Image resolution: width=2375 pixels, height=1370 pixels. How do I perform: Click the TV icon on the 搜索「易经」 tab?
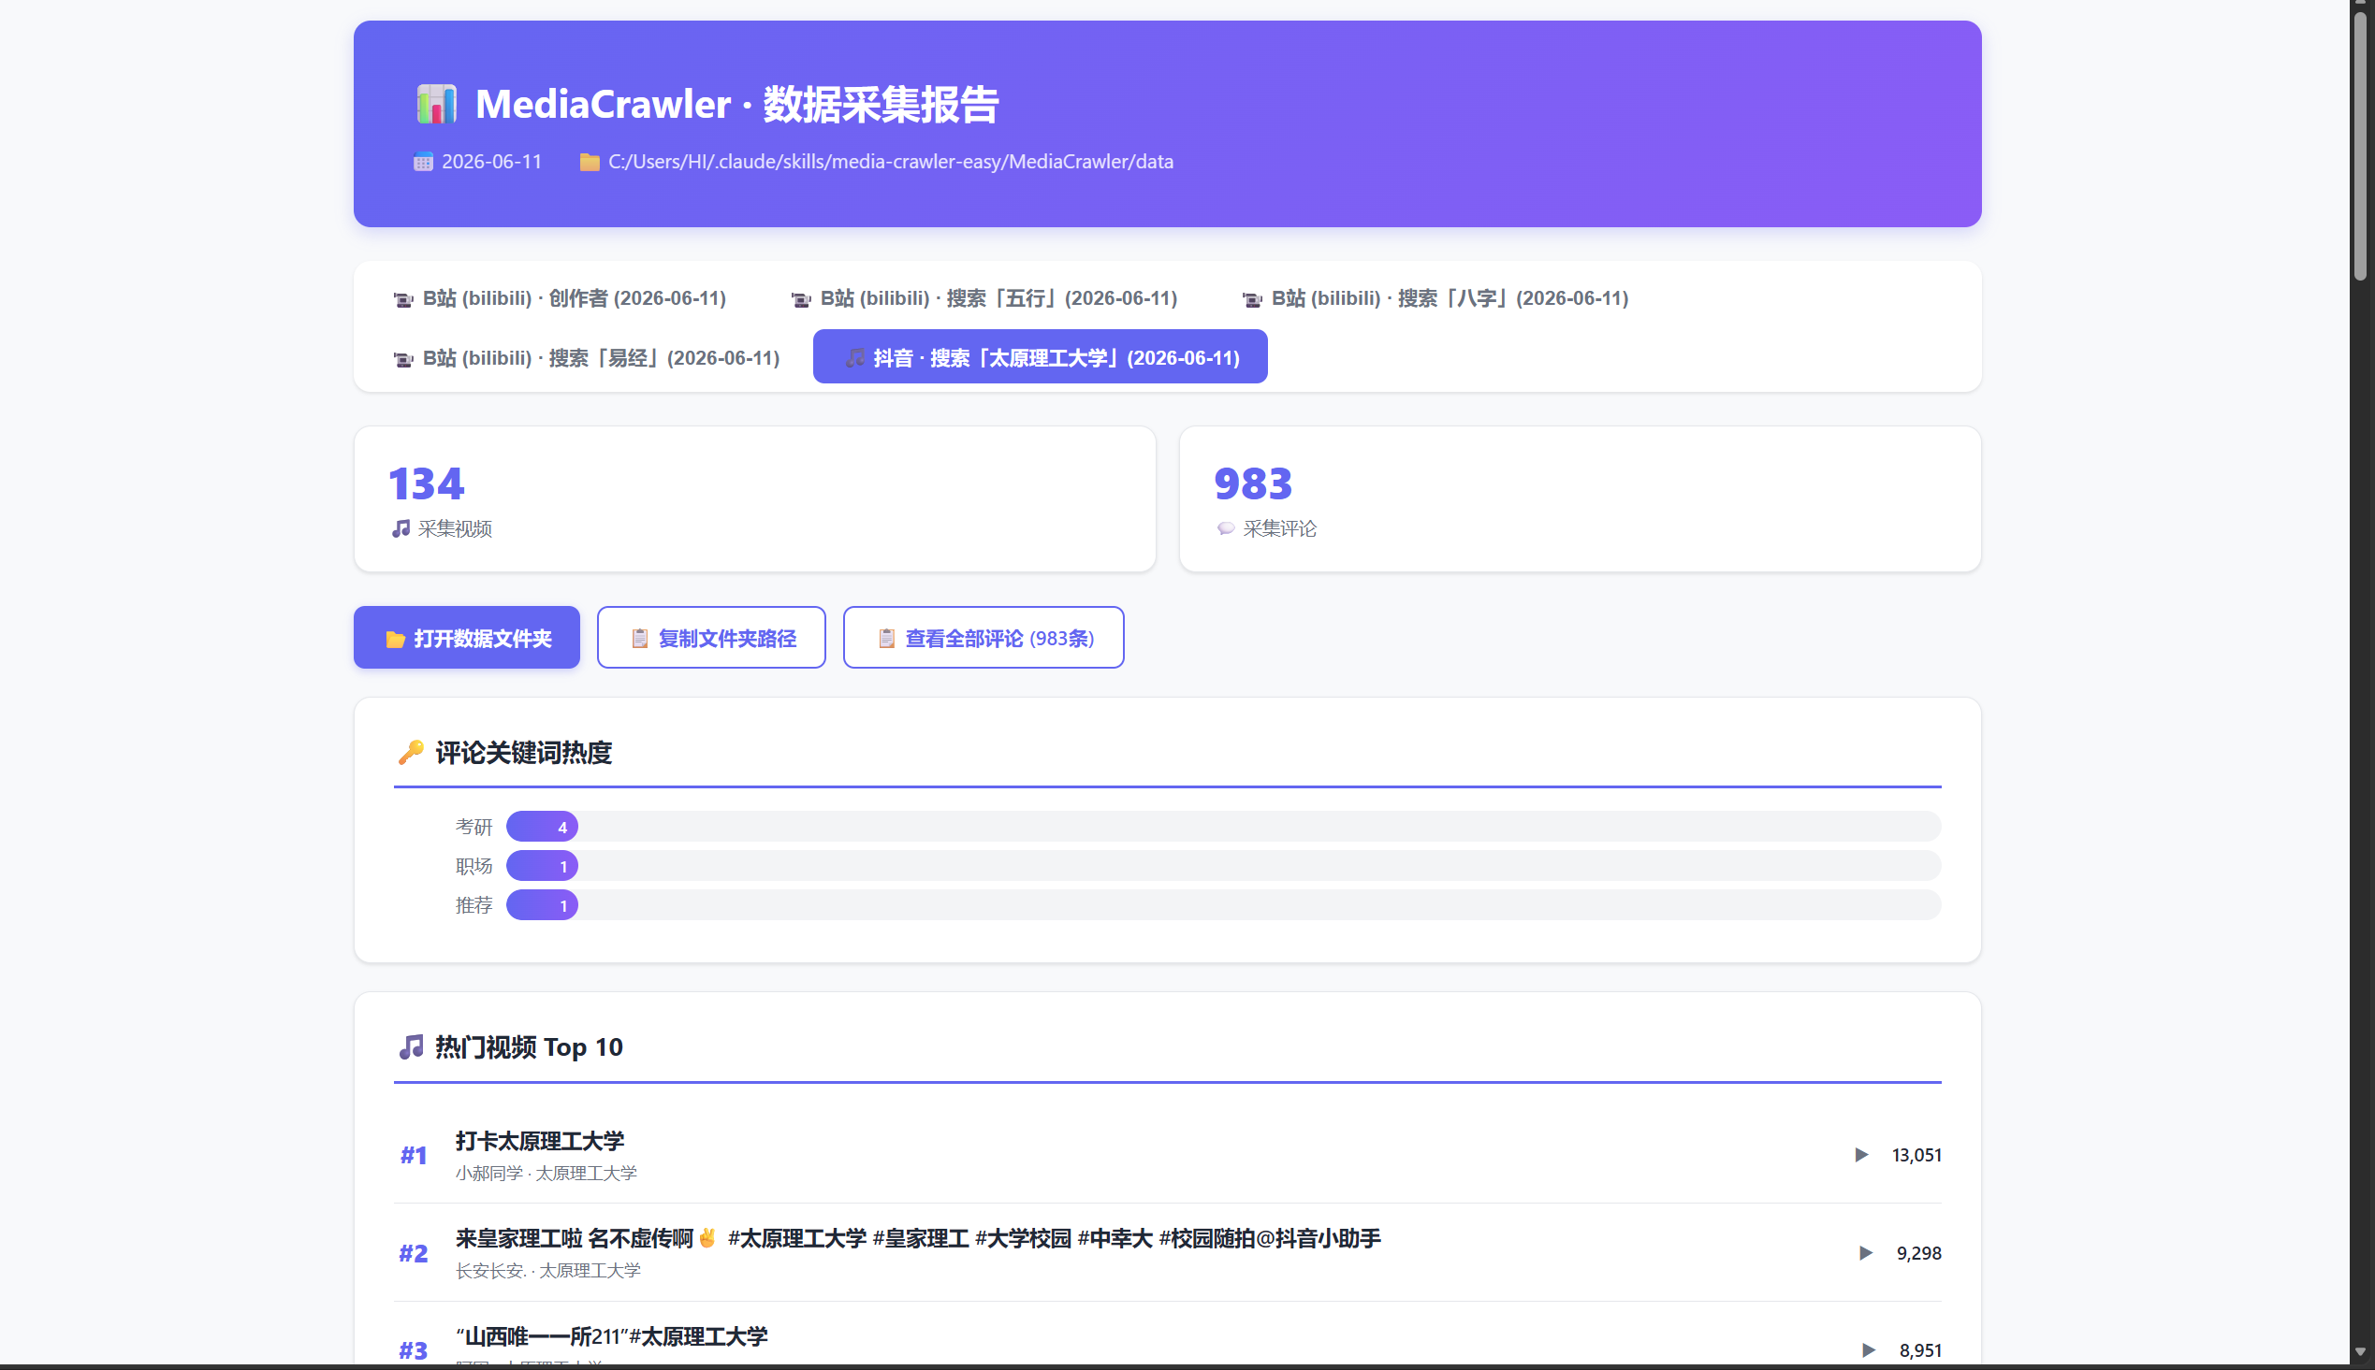pyautogui.click(x=403, y=359)
